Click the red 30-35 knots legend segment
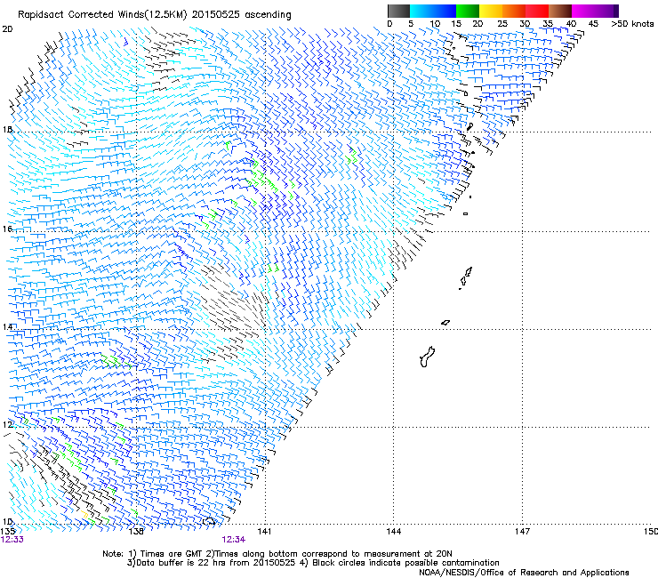This screenshot has height=578, width=658. pos(537,11)
